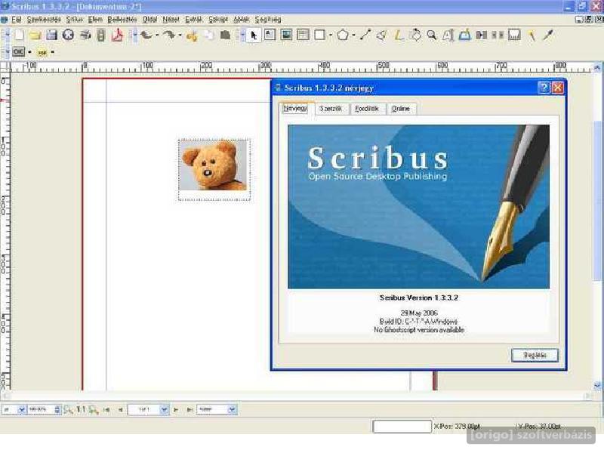This screenshot has height=453, width=604.
Task: Click the Unlink Text Frames tool
Action: pyautogui.click(x=498, y=35)
